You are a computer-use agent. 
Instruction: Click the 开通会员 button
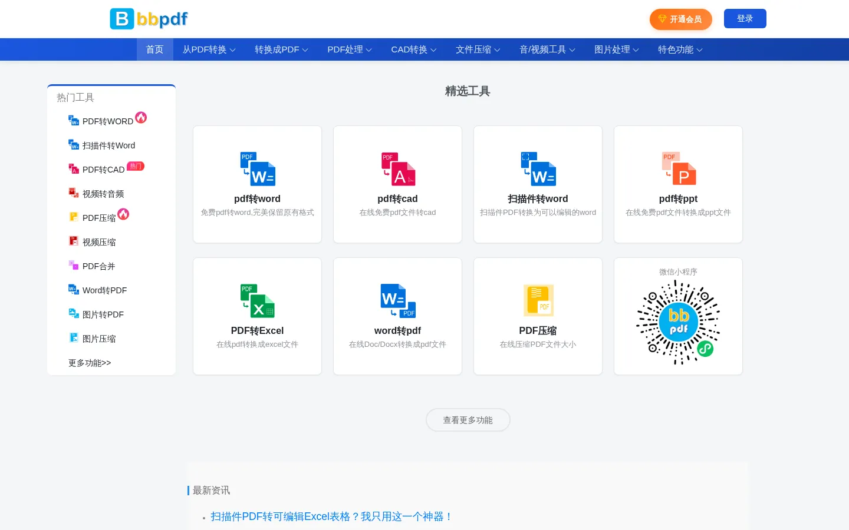[681, 19]
